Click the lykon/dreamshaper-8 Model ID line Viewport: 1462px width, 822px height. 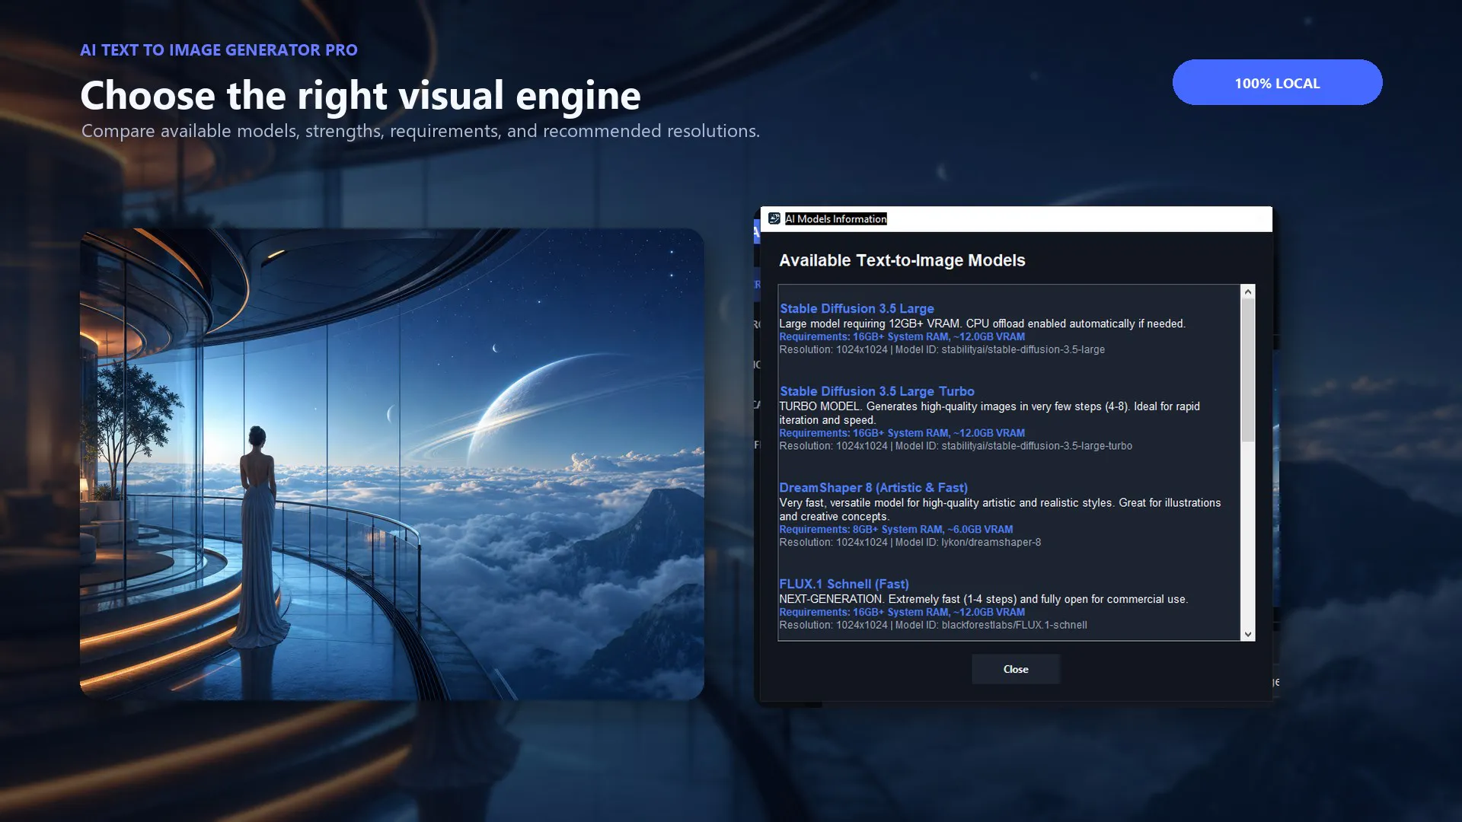pyautogui.click(x=909, y=543)
